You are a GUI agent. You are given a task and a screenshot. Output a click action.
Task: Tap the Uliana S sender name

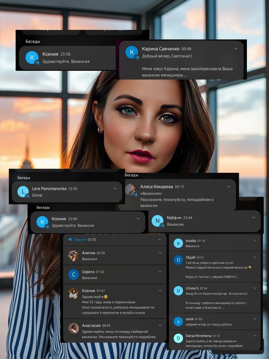192,288
